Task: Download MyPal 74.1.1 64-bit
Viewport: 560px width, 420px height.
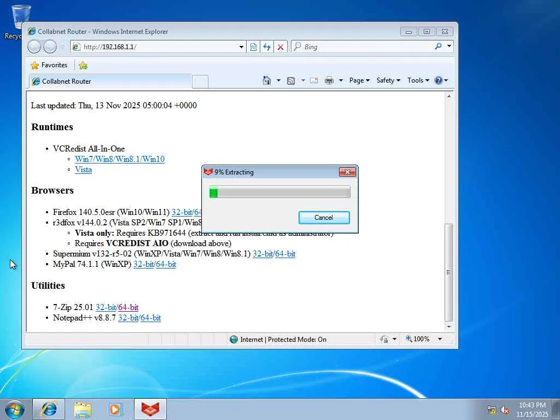Action: click(x=166, y=264)
